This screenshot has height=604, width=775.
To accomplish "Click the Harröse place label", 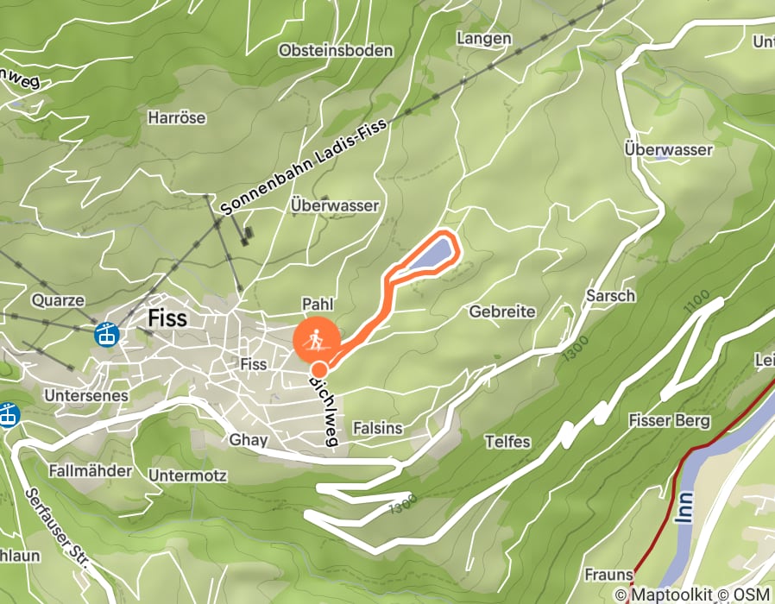I will (176, 117).
